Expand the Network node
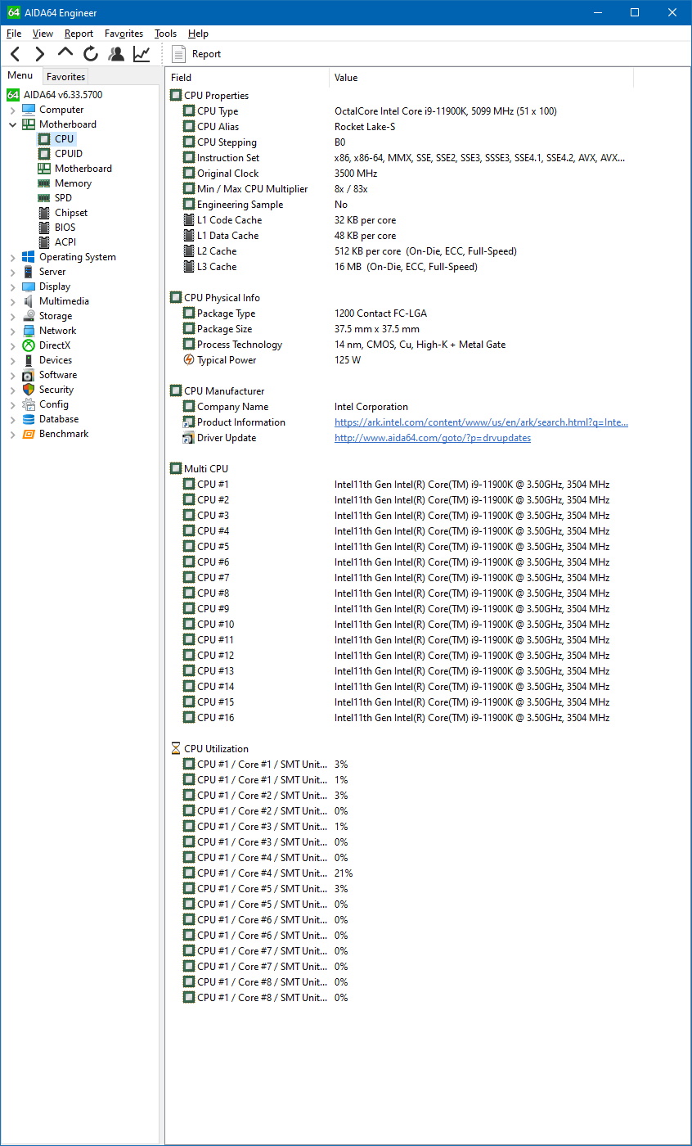The height and width of the screenshot is (1146, 692). [12, 331]
